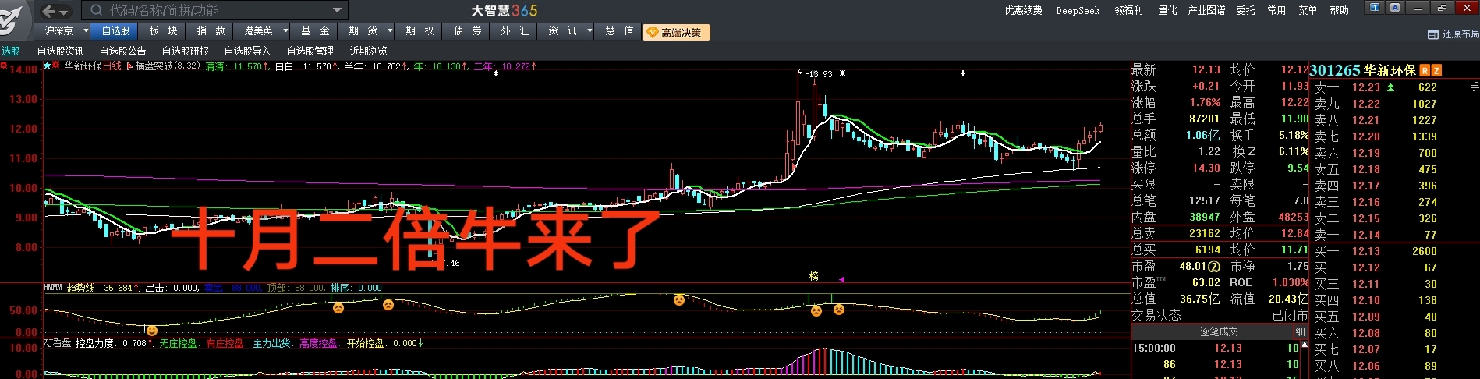Click the smiley marker at trend-line low

coord(151,331)
